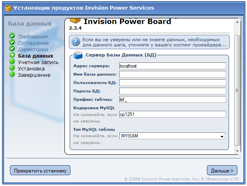Screen dimensions: 247x186
Task: Click the scrollbar down arrow
Action: (x=237, y=150)
